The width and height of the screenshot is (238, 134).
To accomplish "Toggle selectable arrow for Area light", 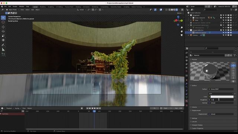I will (x=223, y=20).
